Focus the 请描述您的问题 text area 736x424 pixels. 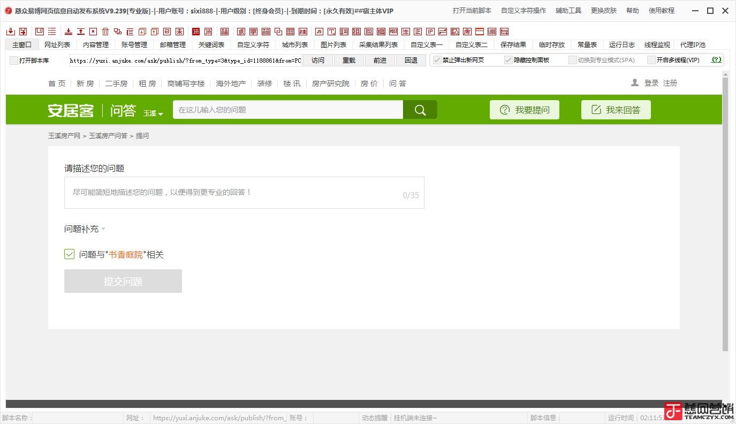point(244,193)
